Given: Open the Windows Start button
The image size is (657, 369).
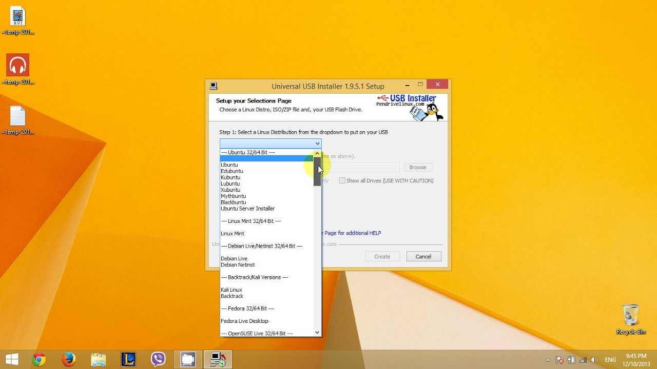Looking at the screenshot, I should (11, 359).
